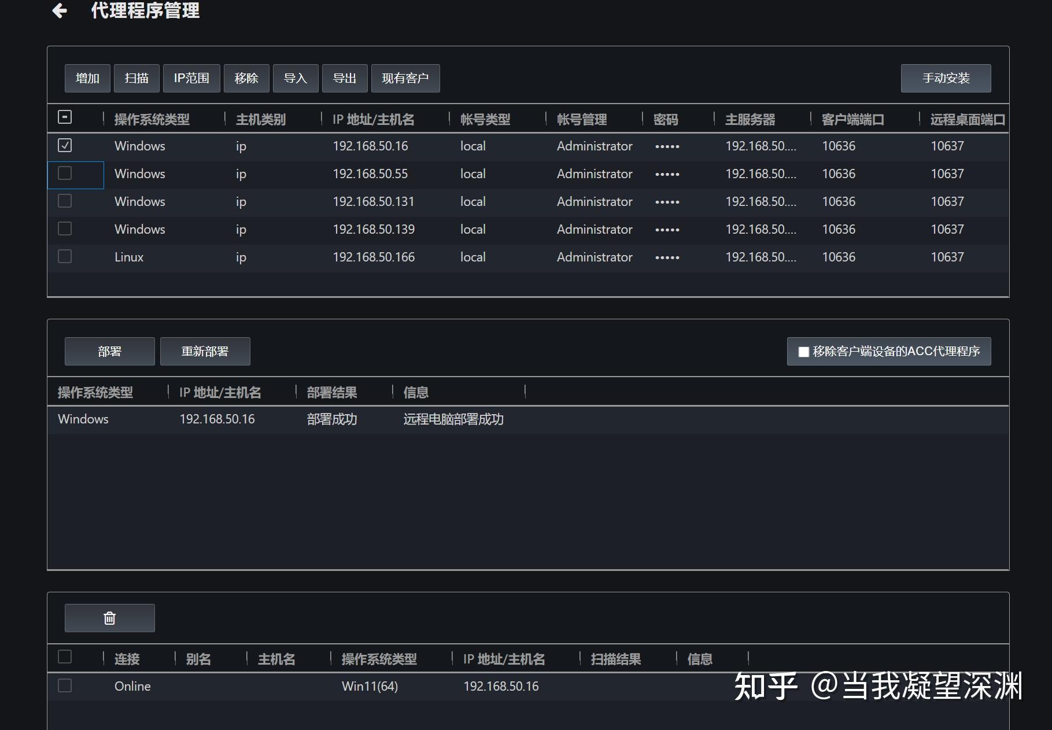Select the Windows 192.168.50.131 table row

coord(374,201)
